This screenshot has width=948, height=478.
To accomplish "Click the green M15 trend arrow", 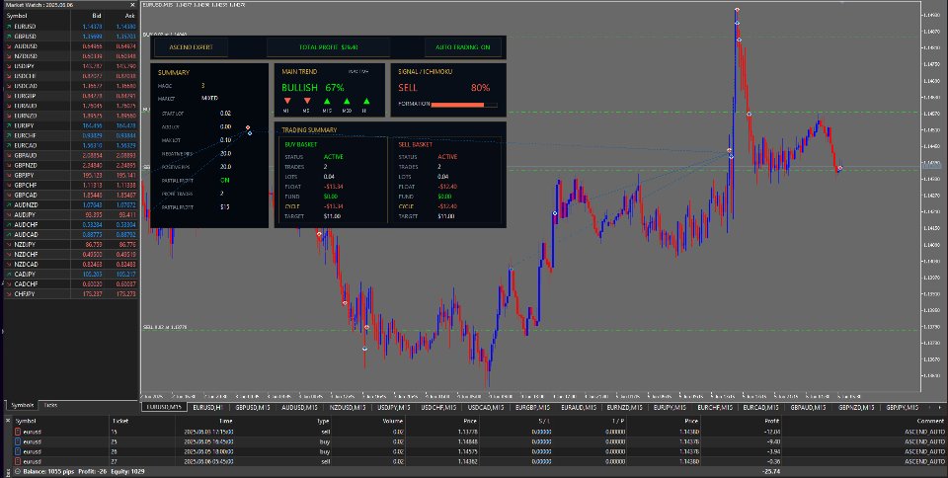I will pyautogui.click(x=327, y=101).
